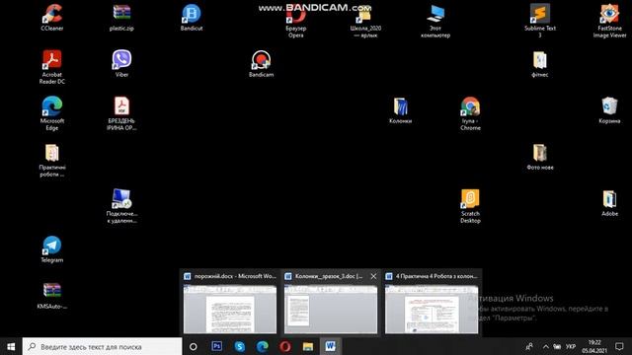Open the Фото нове folder
This screenshot has width=632, height=355.
point(540,157)
